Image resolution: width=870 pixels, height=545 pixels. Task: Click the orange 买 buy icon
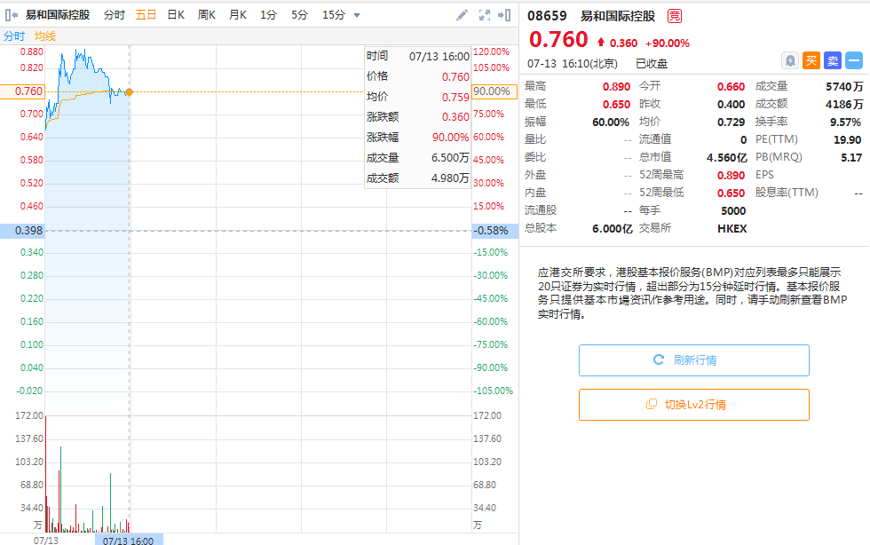(811, 60)
